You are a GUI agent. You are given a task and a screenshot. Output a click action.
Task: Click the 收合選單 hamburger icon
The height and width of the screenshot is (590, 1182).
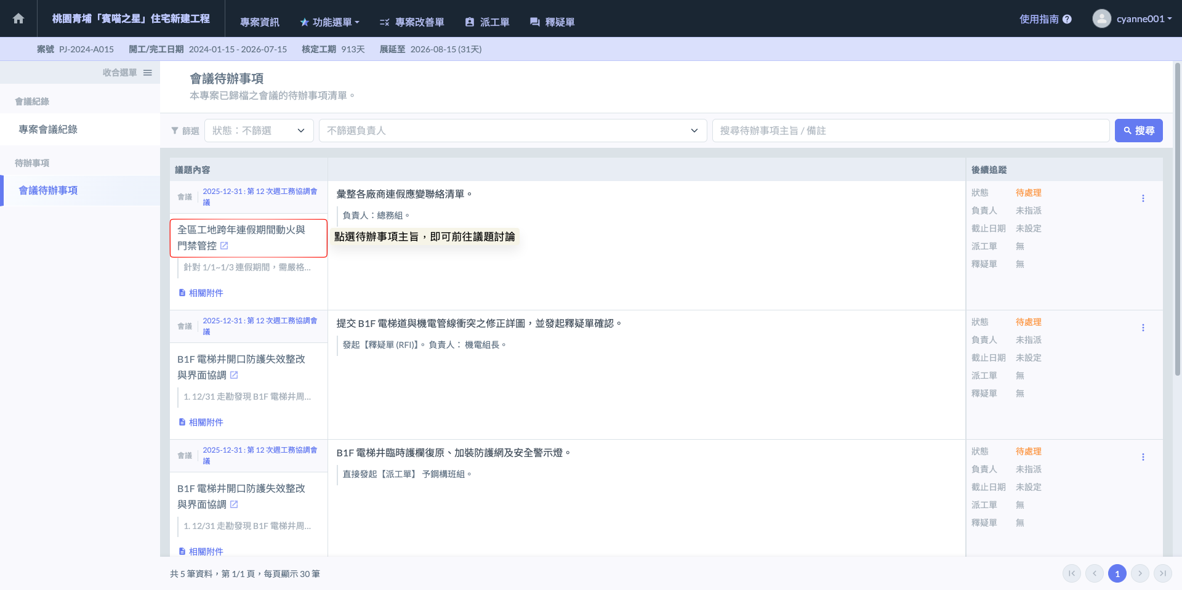click(148, 73)
